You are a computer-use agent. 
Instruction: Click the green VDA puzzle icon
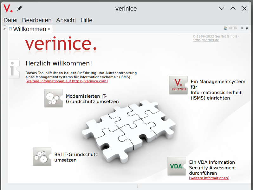pyautogui.click(x=177, y=166)
